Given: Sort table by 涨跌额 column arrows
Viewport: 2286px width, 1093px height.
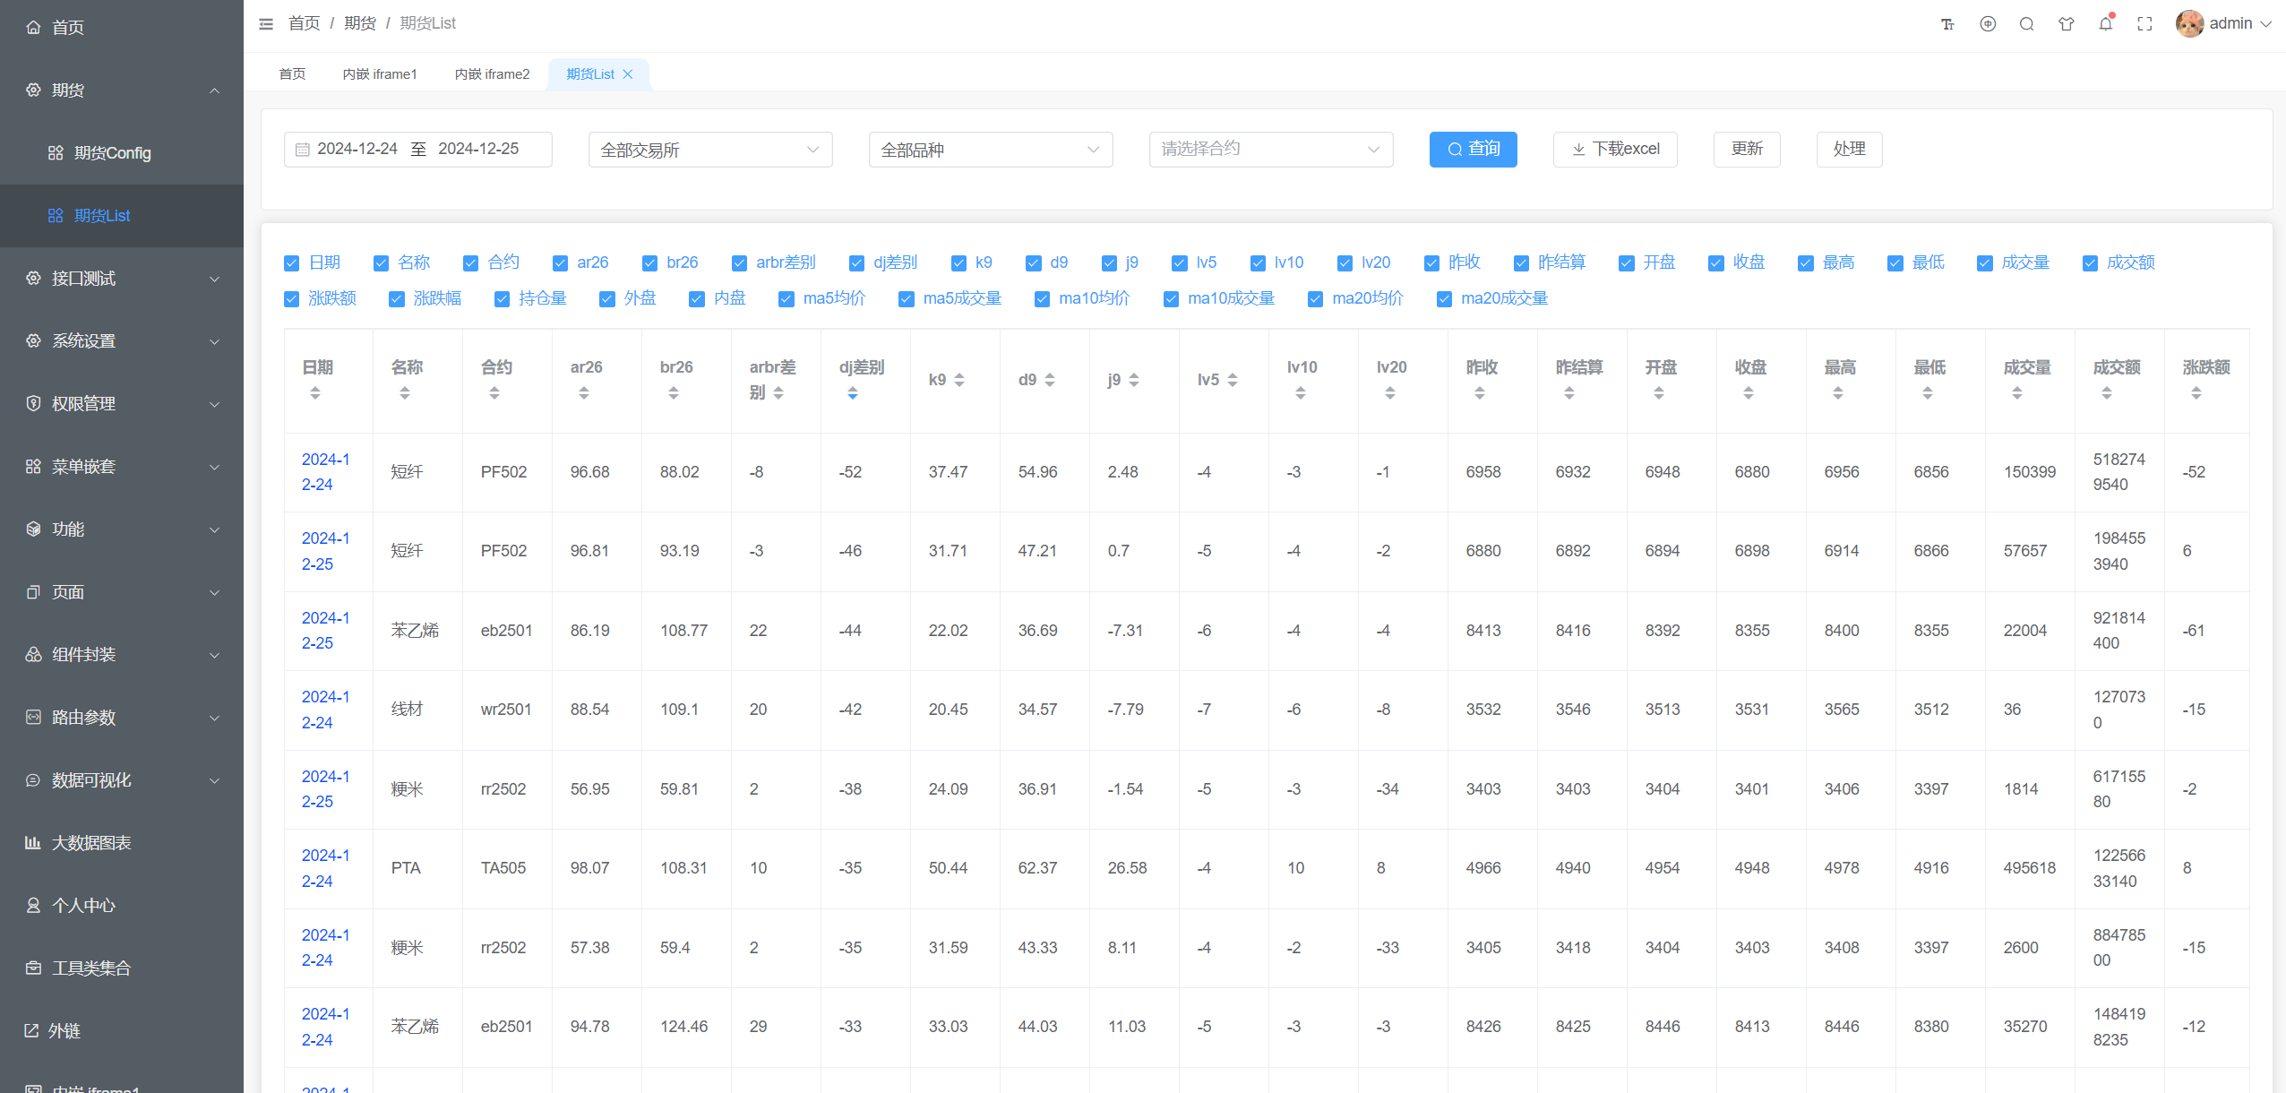Looking at the screenshot, I should click(x=2196, y=392).
